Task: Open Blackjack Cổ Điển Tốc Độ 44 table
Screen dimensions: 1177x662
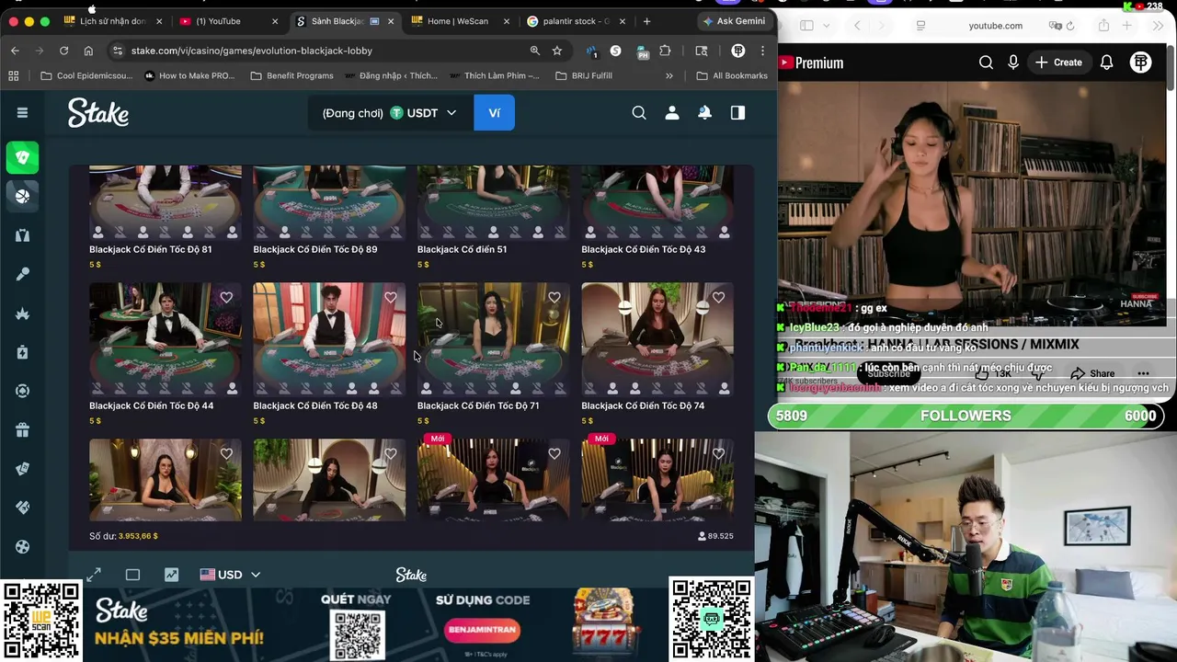Action: (x=166, y=338)
